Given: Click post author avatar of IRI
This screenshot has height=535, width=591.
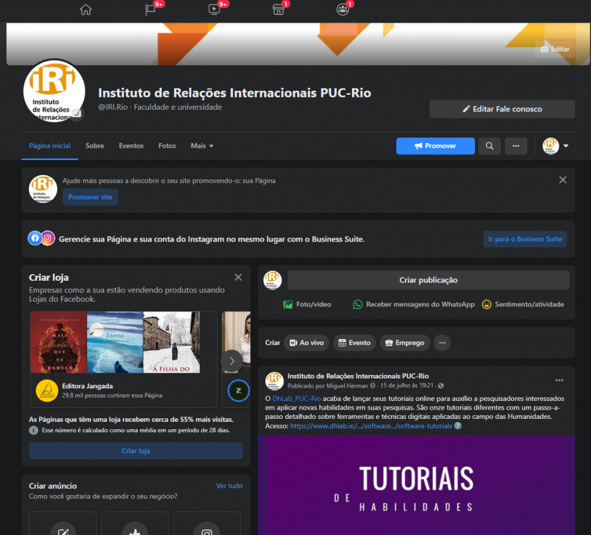Looking at the screenshot, I should tap(274, 380).
